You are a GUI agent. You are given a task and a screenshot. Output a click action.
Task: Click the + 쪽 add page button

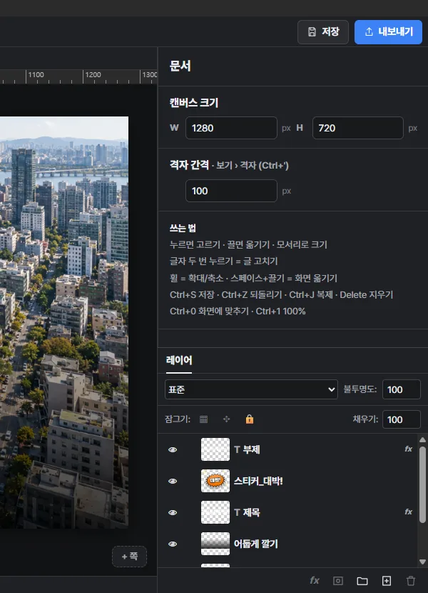point(130,557)
